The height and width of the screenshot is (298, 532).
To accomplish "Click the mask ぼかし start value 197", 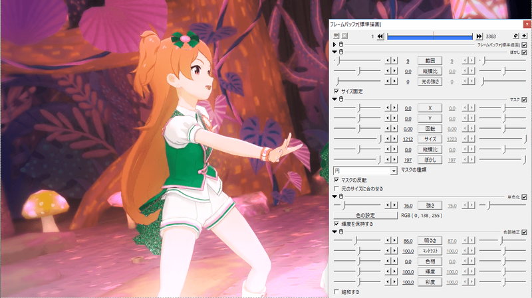I will (408, 160).
